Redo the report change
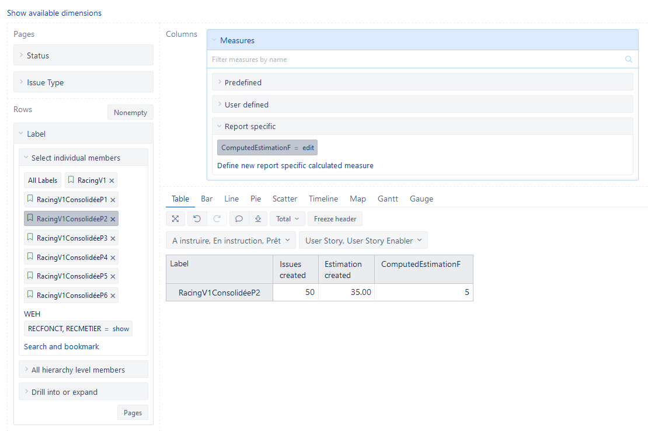The width and height of the screenshot is (648, 431). pos(217,219)
